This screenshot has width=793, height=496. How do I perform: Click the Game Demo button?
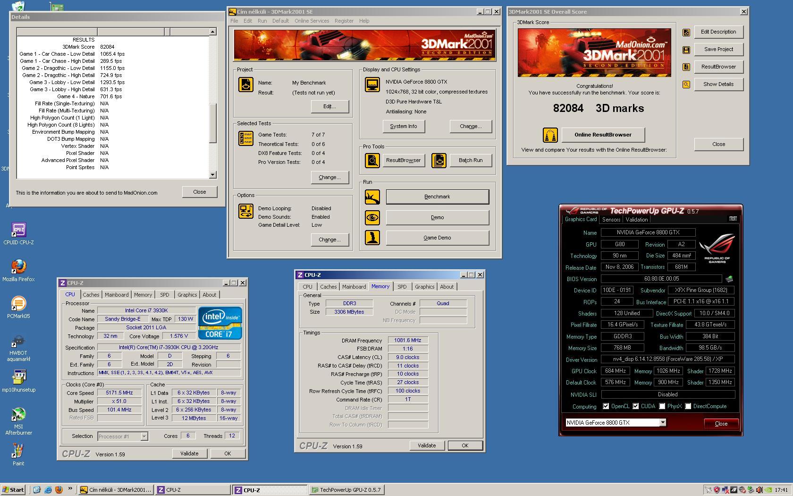[x=437, y=238]
